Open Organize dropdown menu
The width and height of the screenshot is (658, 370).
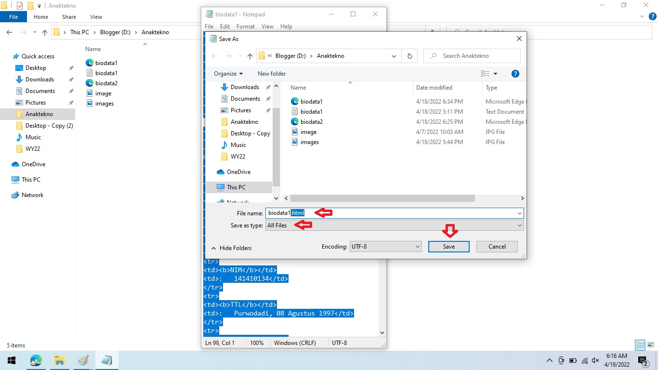(228, 74)
